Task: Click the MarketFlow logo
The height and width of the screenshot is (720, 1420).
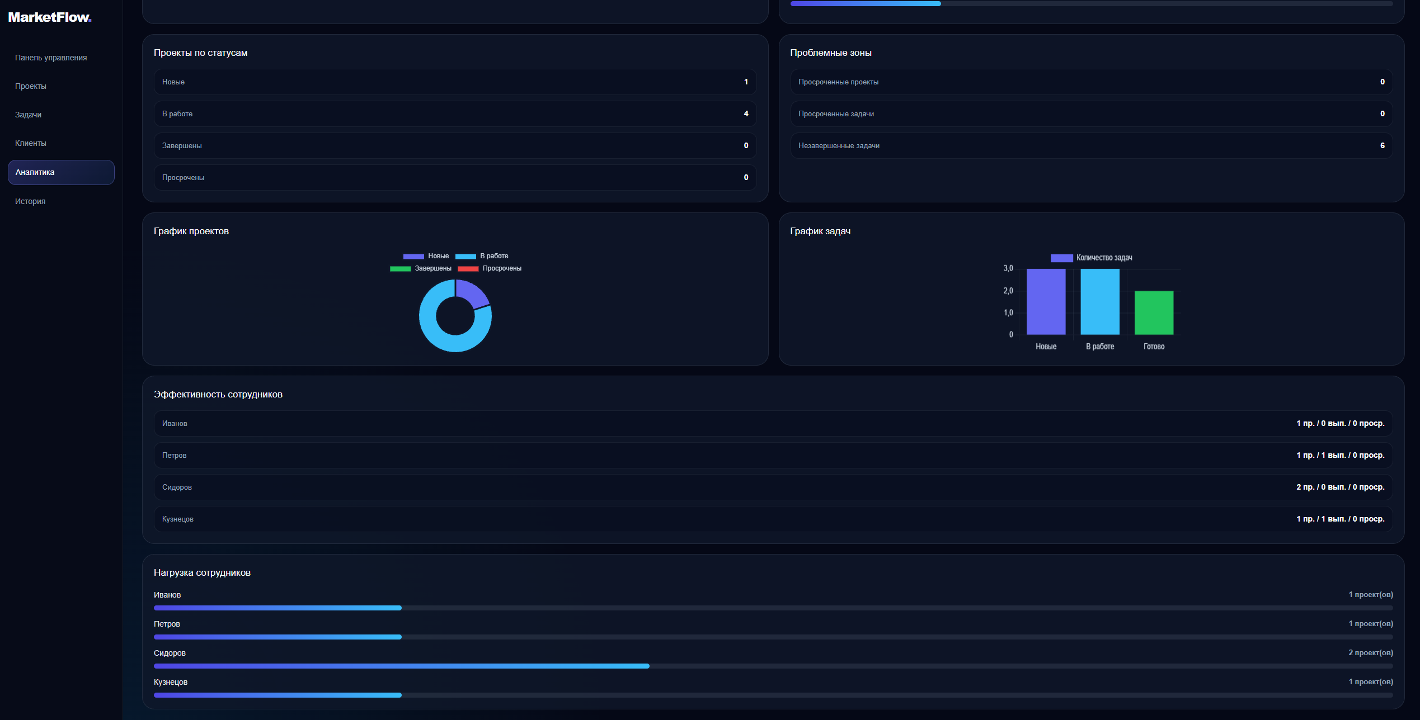Action: 50,17
